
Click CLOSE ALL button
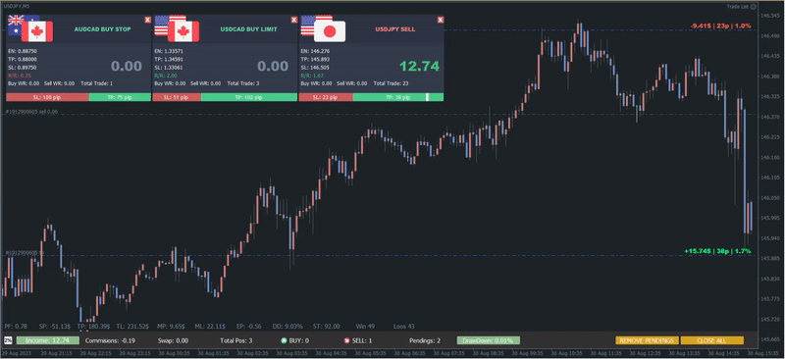pos(712,340)
